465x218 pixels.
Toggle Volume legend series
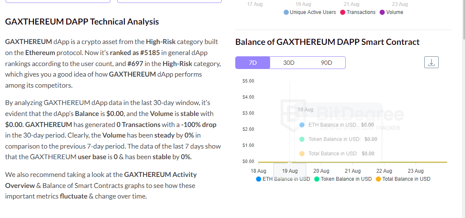392,12
